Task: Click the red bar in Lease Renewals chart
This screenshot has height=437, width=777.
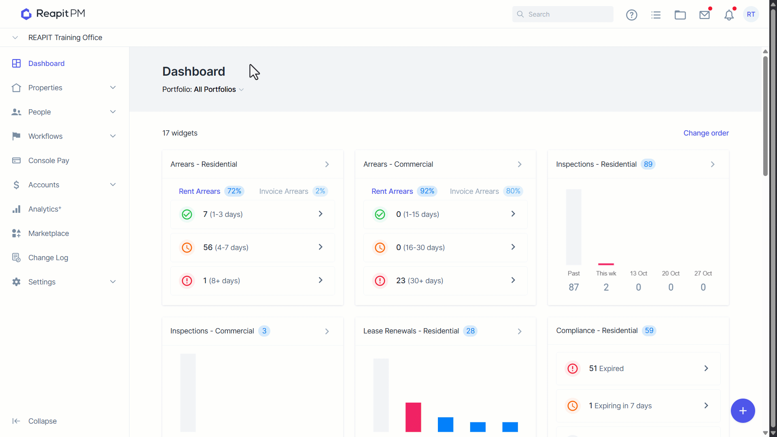Action: coord(413,417)
